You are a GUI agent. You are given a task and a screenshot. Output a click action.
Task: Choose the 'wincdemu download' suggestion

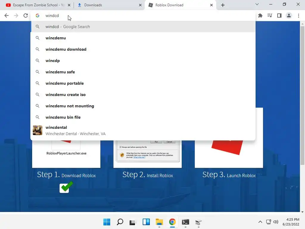[143, 49]
